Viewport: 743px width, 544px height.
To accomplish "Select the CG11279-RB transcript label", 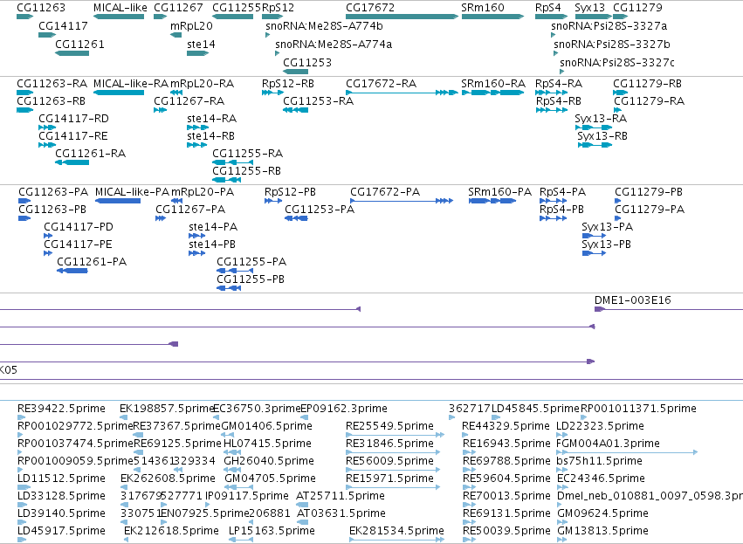I will 647,84.
